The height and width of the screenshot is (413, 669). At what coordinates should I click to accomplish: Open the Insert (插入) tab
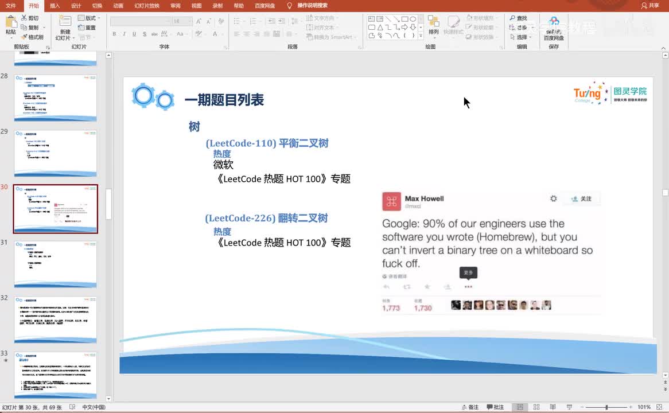[x=55, y=6]
